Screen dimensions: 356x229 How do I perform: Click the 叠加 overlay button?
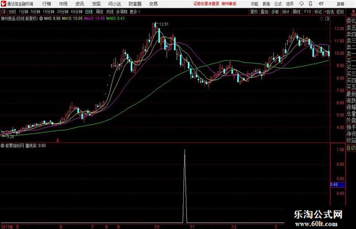(x=264, y=12)
